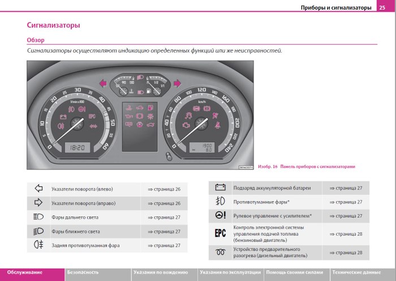Viewport: 396px width, 281px height.
Task: Open the Технические данные tab
Action: (x=363, y=274)
